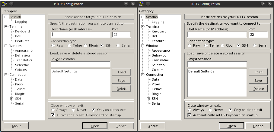This screenshot has width=274, height=132.
Task: Click Saved Sessions text field in right window
Action: [217, 64]
